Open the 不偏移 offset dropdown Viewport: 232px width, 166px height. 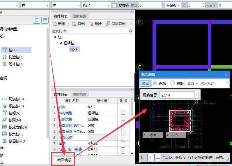(179, 6)
